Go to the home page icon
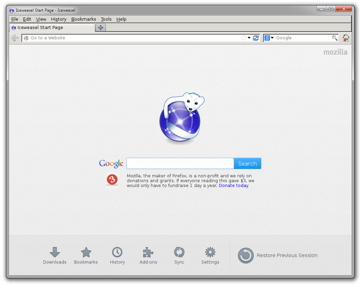 click(x=346, y=38)
